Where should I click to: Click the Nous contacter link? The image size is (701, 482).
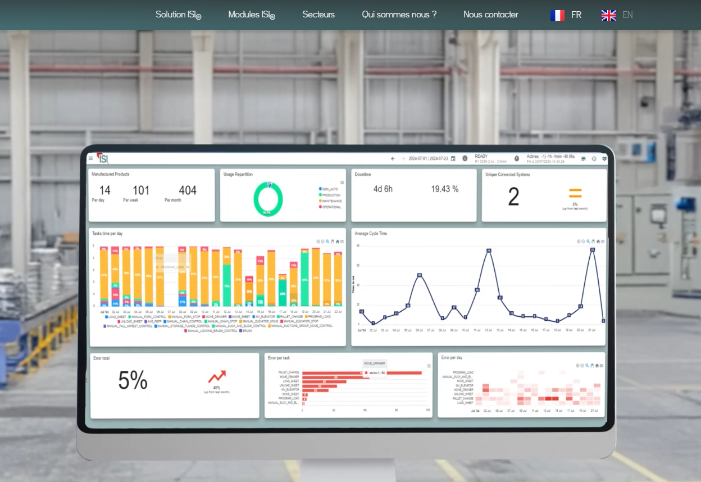pyautogui.click(x=490, y=15)
